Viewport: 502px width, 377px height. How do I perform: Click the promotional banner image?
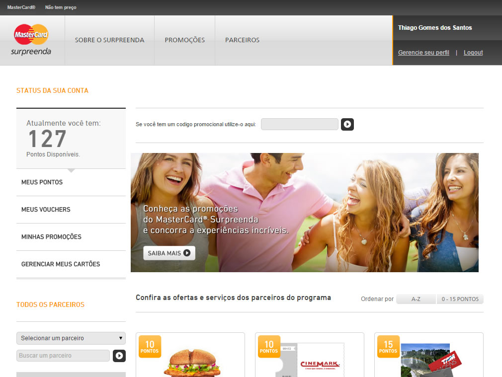click(x=305, y=213)
